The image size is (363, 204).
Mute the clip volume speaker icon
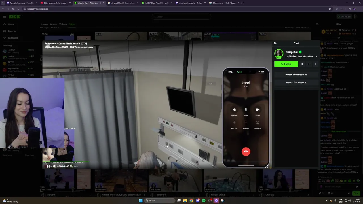click(54, 166)
